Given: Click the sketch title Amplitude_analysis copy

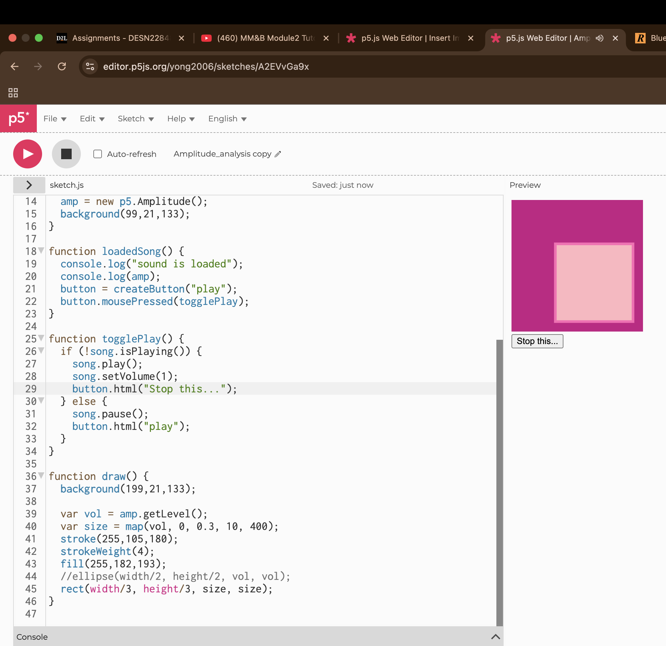Looking at the screenshot, I should 223,154.
